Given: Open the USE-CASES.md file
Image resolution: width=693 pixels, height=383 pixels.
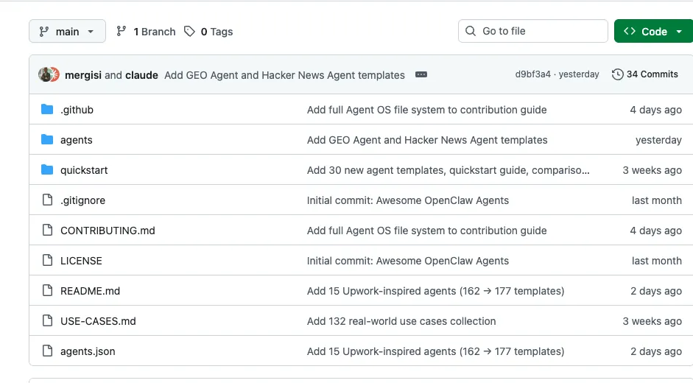Looking at the screenshot, I should [98, 321].
